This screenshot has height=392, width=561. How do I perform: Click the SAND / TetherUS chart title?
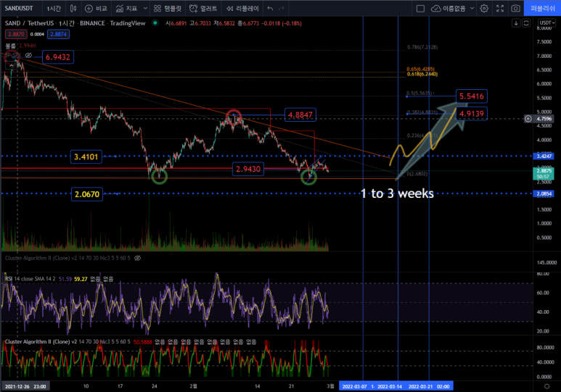[75, 23]
